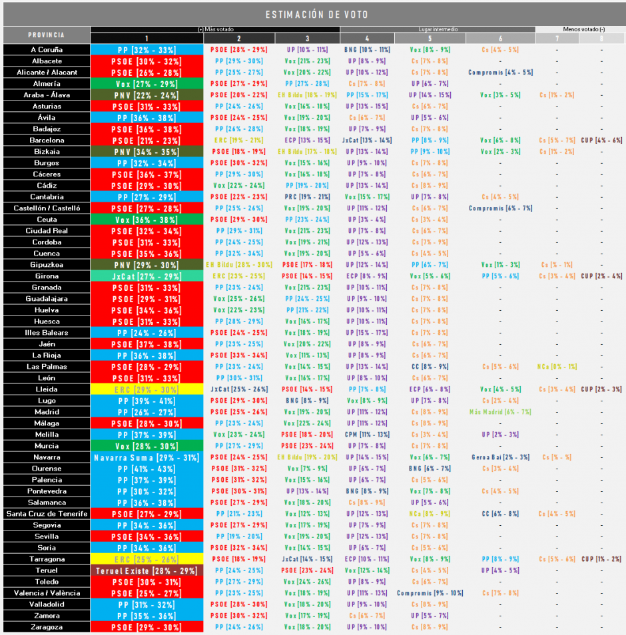The image size is (626, 635).
Task: Click column header number 4
Action: [367, 39]
